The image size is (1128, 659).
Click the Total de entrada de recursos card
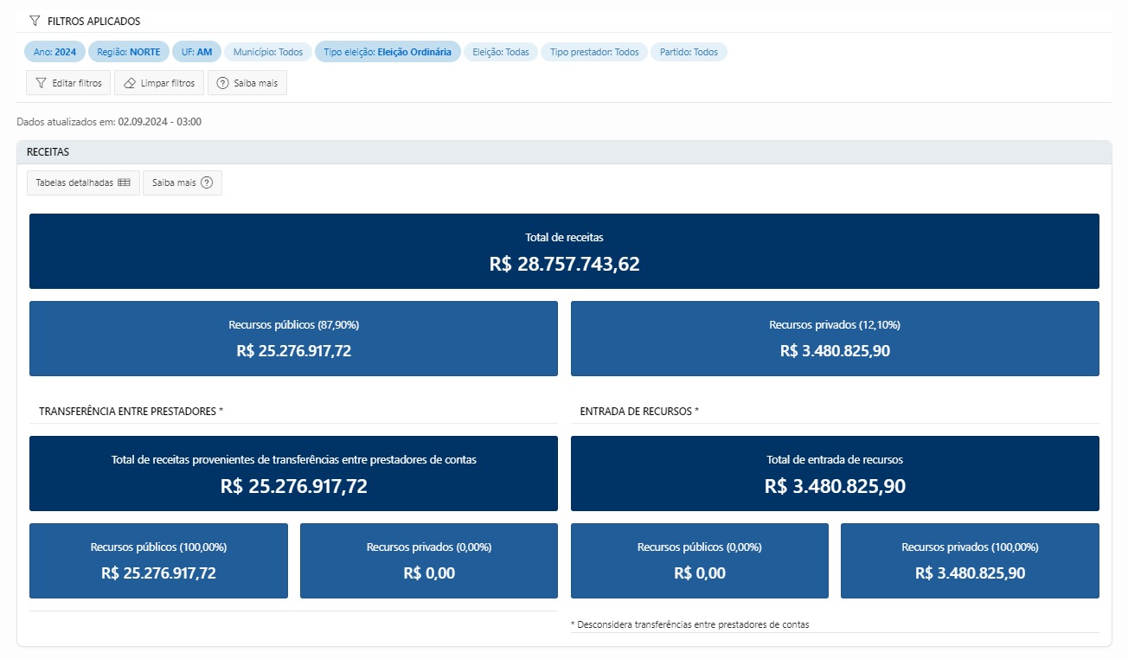click(x=835, y=473)
